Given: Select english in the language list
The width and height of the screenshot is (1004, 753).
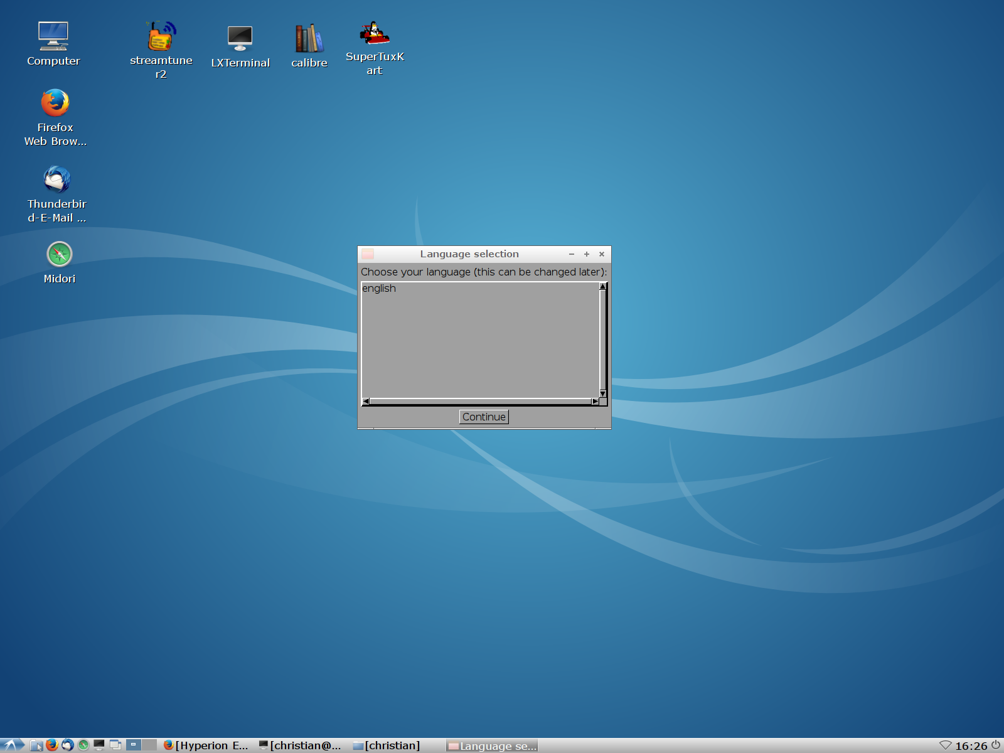Looking at the screenshot, I should tap(379, 289).
